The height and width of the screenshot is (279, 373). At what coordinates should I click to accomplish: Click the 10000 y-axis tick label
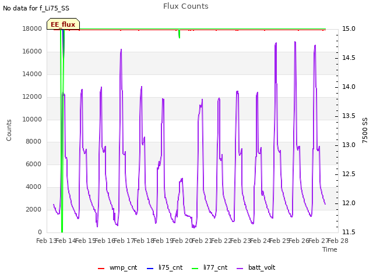tap(32, 119)
